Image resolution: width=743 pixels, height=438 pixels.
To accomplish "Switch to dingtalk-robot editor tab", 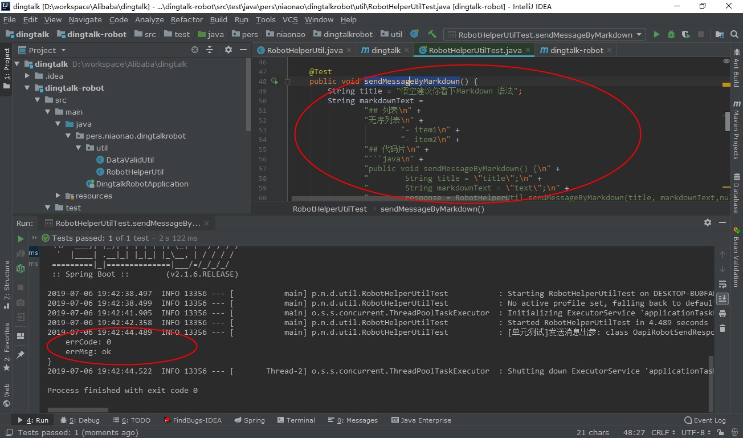I will [x=577, y=50].
